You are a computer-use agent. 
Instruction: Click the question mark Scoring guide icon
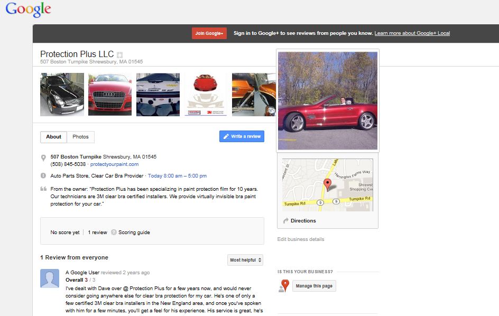tap(114, 233)
